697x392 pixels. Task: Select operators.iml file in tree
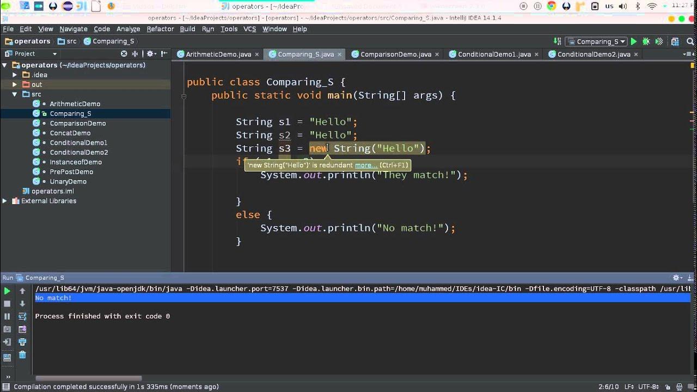click(x=53, y=192)
